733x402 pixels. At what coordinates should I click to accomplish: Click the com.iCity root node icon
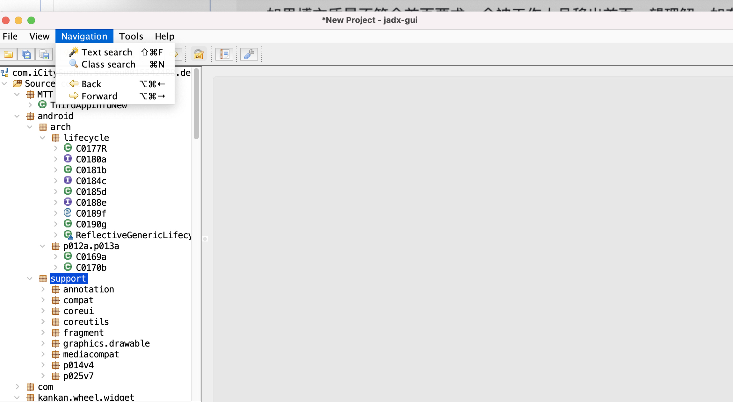click(4, 73)
